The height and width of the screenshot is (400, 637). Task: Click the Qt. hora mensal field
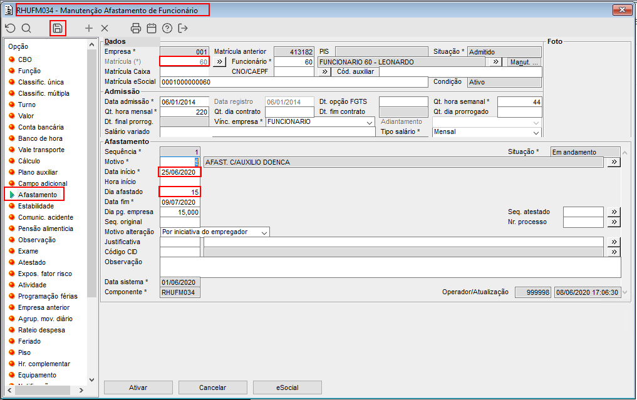pyautogui.click(x=184, y=111)
